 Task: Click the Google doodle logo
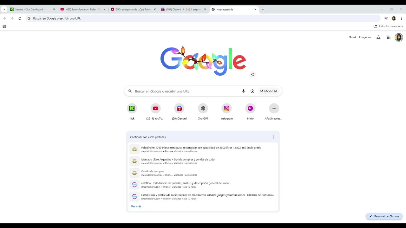[x=203, y=61]
